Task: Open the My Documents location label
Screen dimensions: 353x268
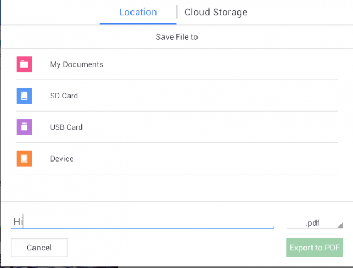Action: click(x=76, y=64)
